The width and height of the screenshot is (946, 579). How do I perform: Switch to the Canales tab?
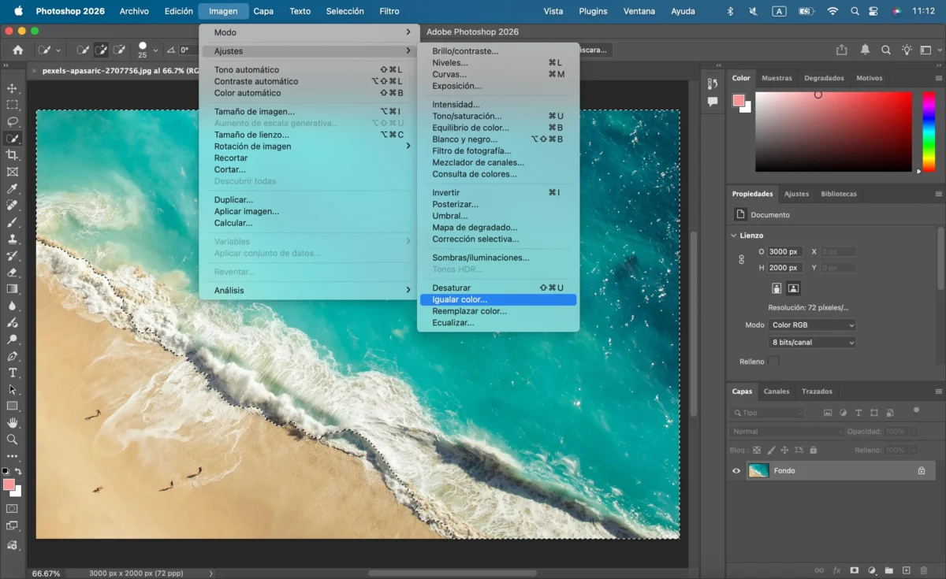click(x=777, y=392)
